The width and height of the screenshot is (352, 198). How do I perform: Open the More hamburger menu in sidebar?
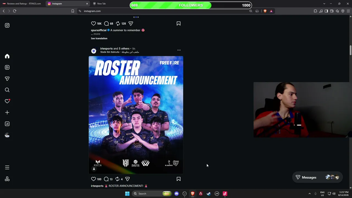coord(7,167)
